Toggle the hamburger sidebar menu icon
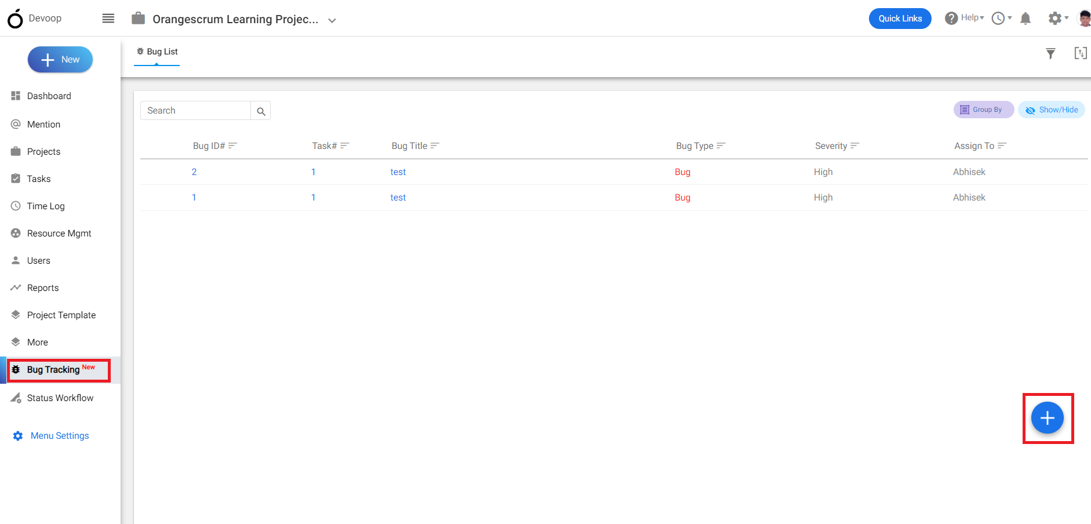The height and width of the screenshot is (524, 1091). tap(108, 19)
